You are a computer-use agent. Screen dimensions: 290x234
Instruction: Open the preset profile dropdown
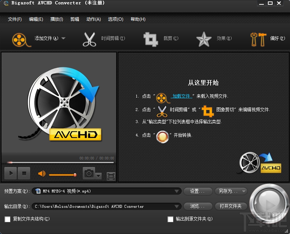(x=177, y=191)
